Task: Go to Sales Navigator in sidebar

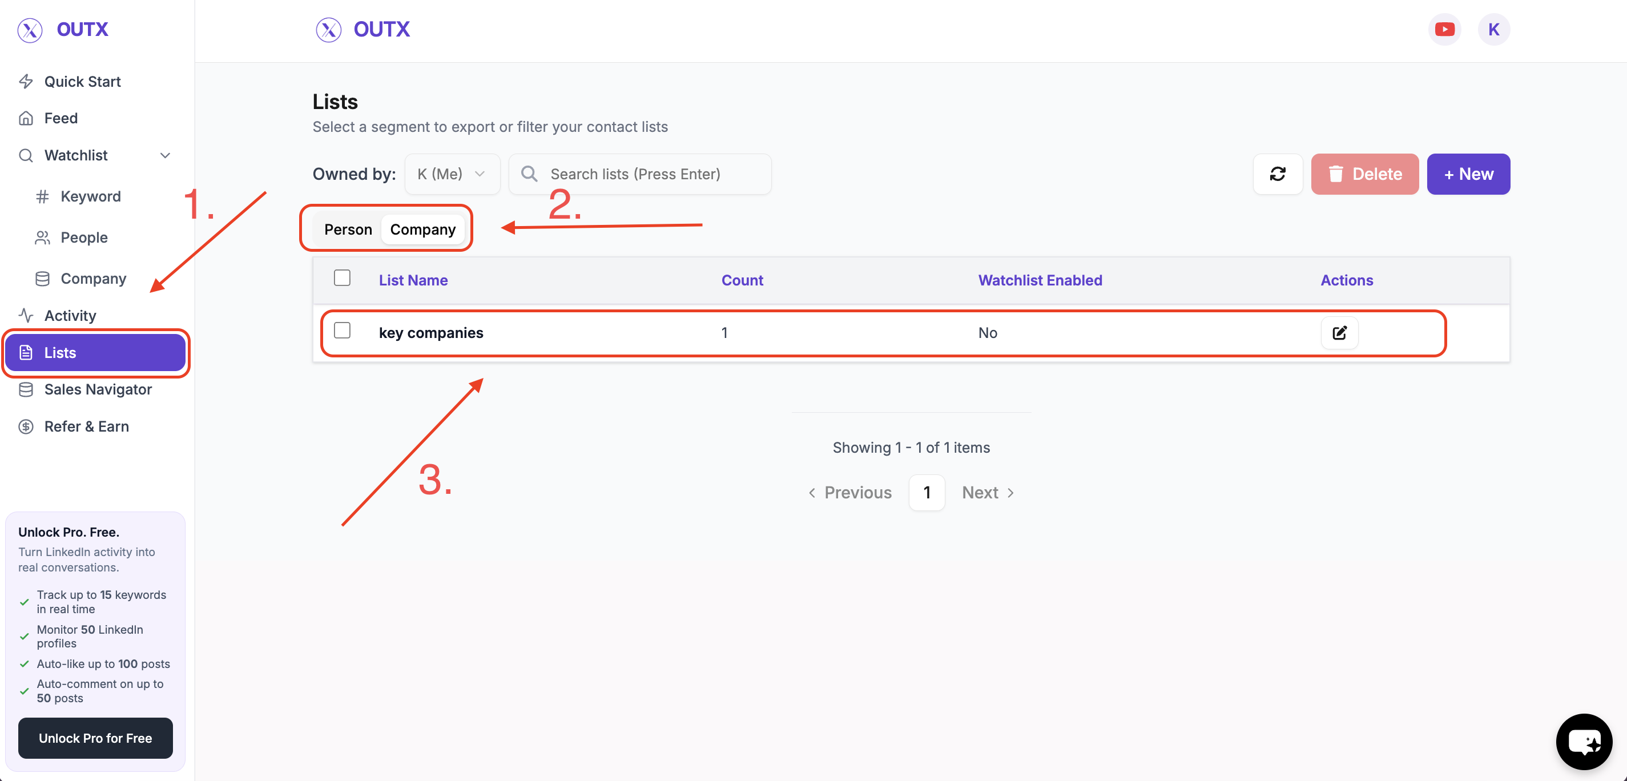Action: pos(97,389)
